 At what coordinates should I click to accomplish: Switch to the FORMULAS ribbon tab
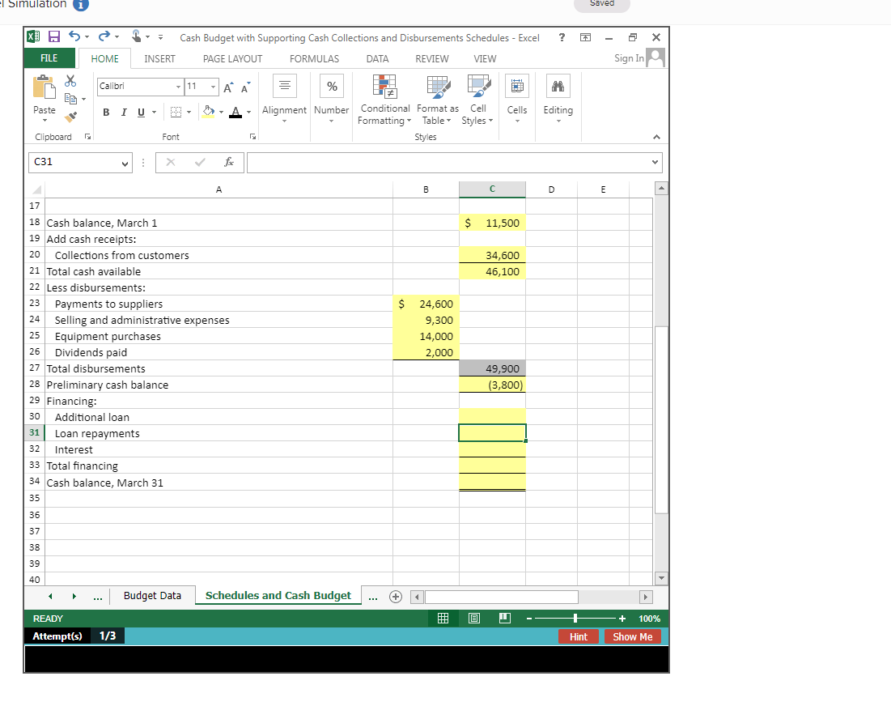tap(314, 58)
